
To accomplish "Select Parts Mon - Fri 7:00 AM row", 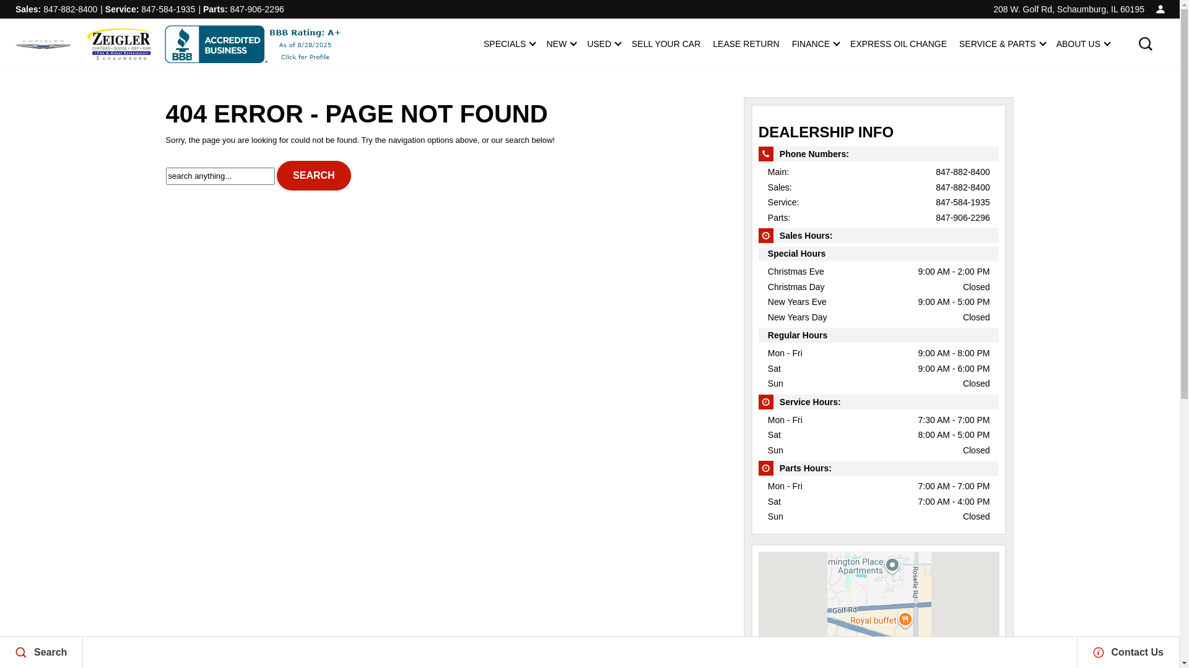I will pyautogui.click(x=878, y=486).
